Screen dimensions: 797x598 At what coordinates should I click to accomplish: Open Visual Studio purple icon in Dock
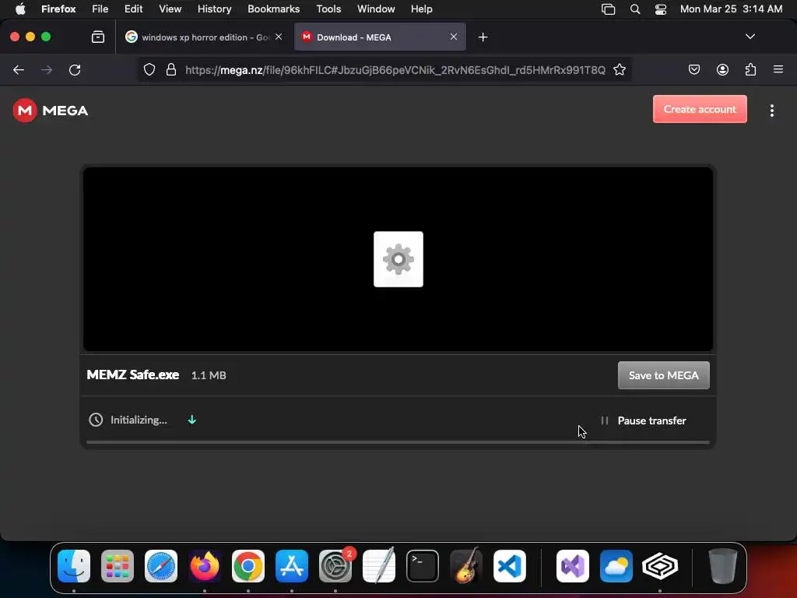tap(573, 565)
